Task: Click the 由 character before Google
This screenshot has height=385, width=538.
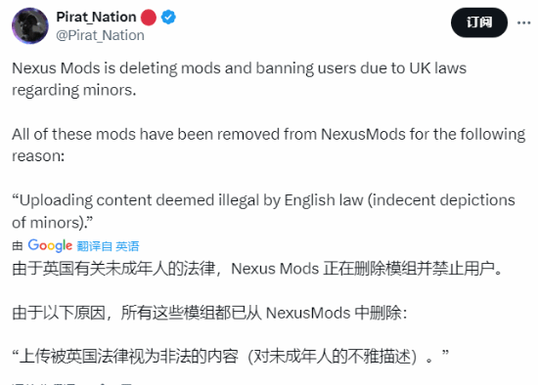Action: [x=18, y=246]
